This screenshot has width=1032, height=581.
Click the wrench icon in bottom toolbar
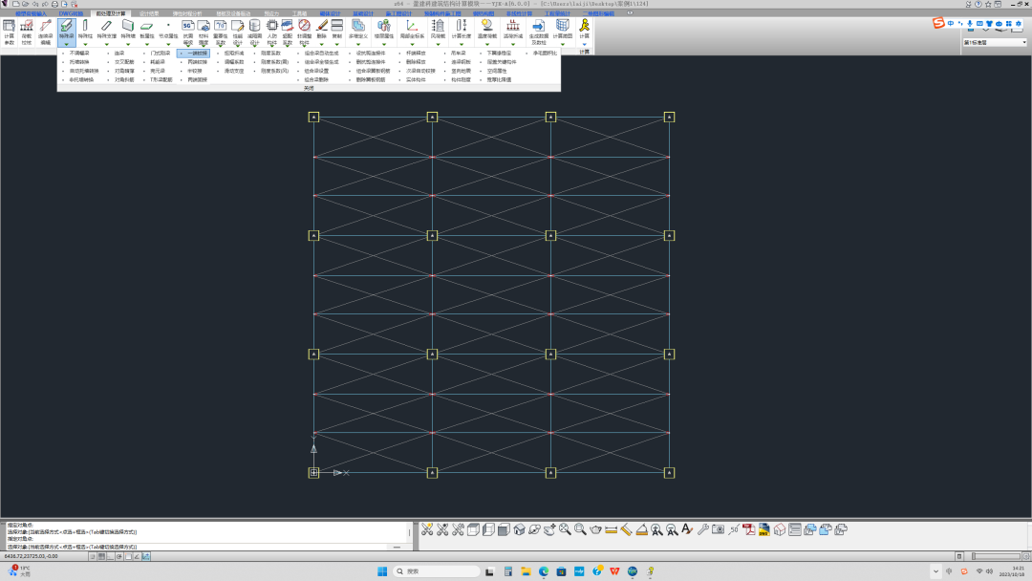[x=703, y=529]
